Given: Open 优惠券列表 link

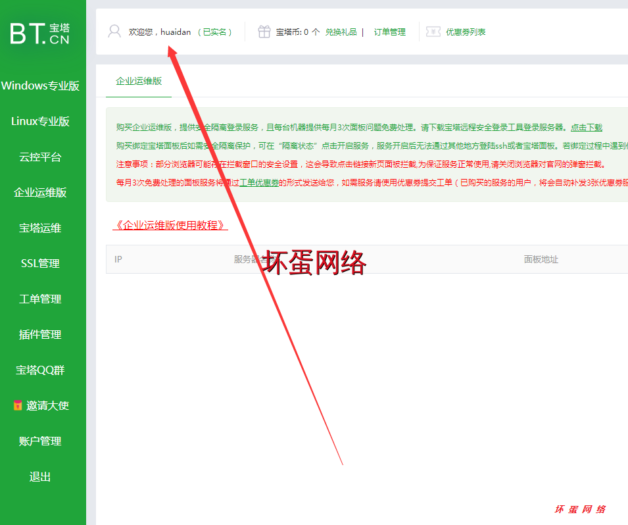Looking at the screenshot, I should coord(466,32).
